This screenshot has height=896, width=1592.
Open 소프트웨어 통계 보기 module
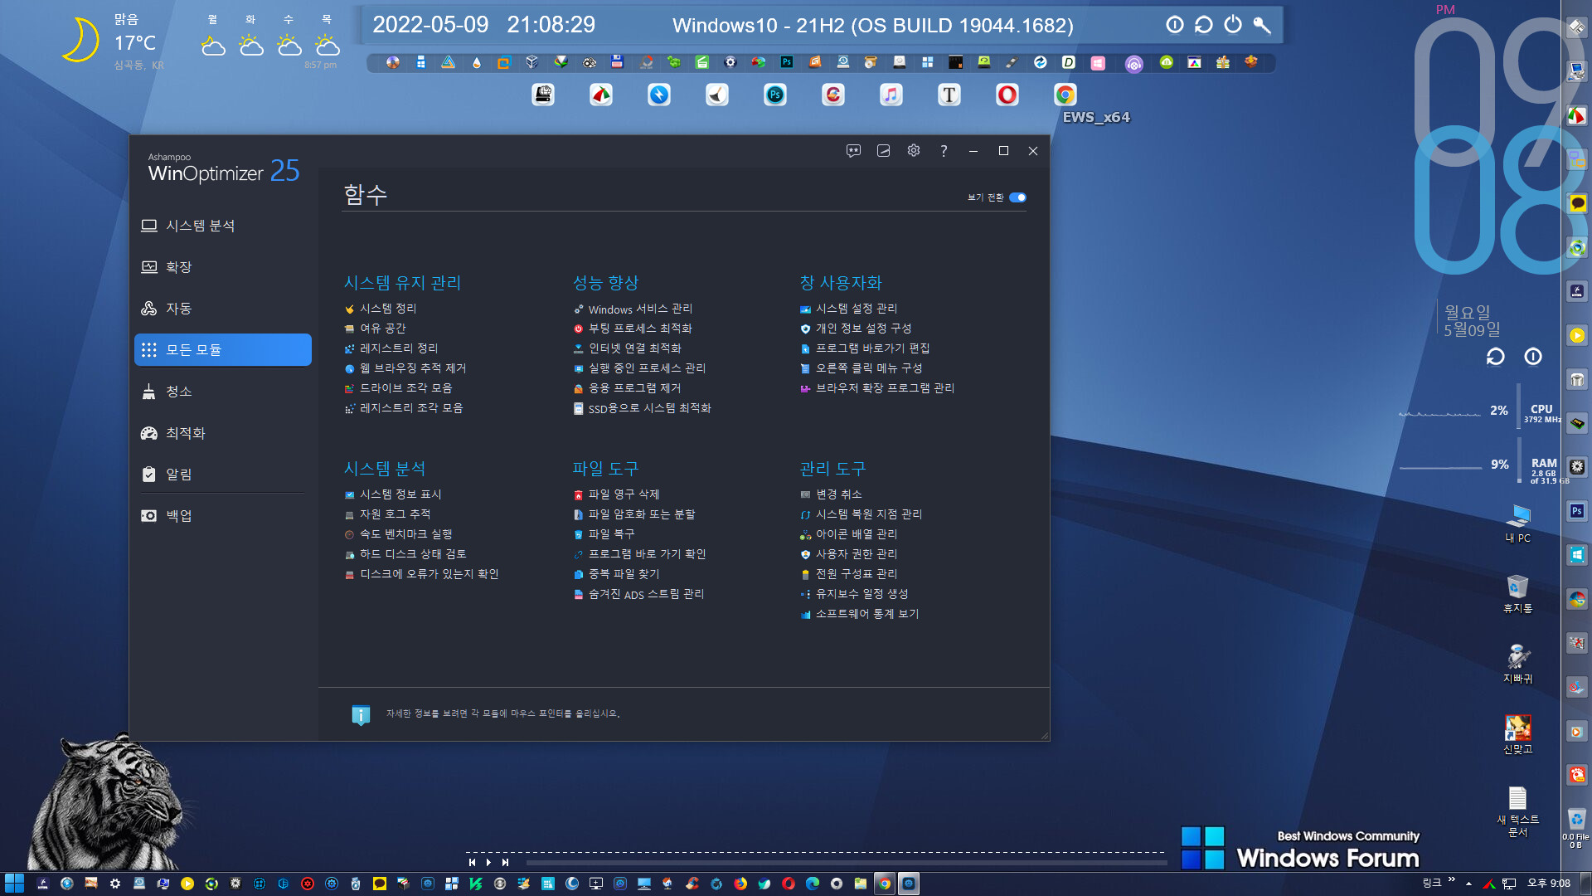click(x=859, y=614)
